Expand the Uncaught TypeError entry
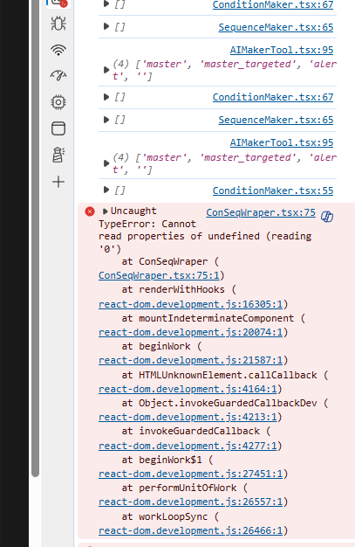355x547 pixels. [x=105, y=211]
